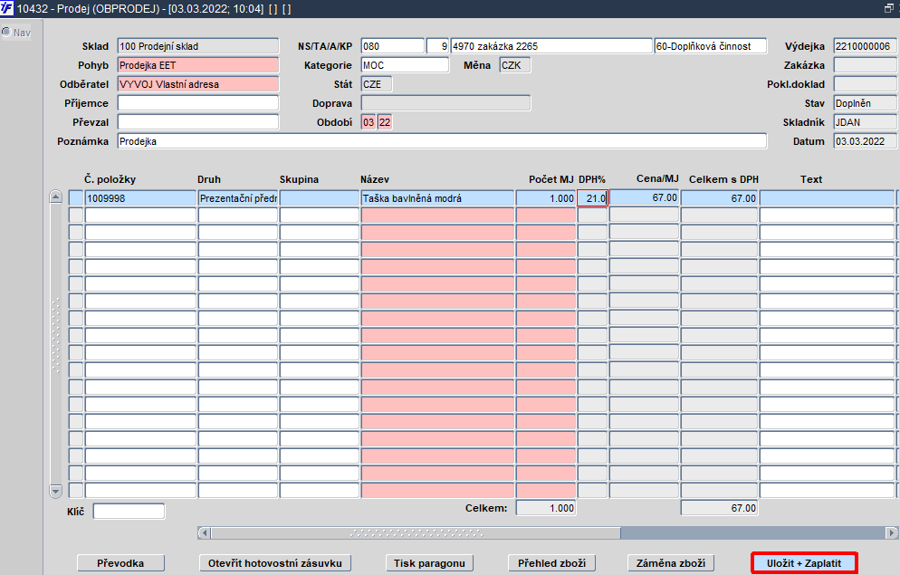Click 'Otevřít hotovostní zásuvku' button
This screenshot has width=900, height=575.
point(275,563)
